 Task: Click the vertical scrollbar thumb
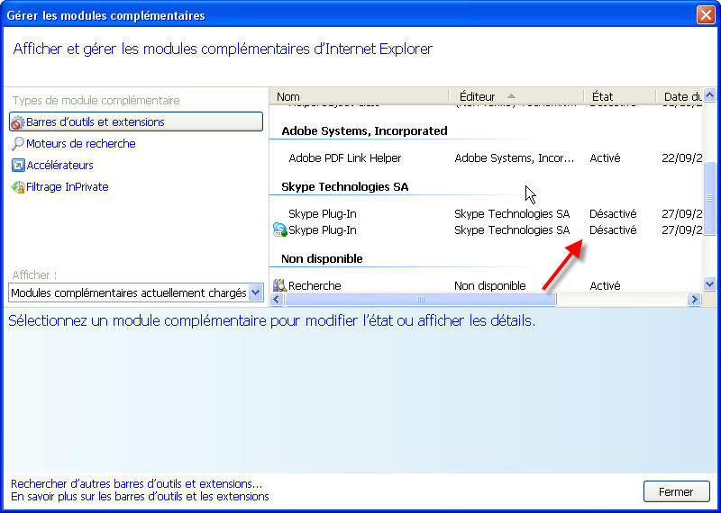(709, 198)
